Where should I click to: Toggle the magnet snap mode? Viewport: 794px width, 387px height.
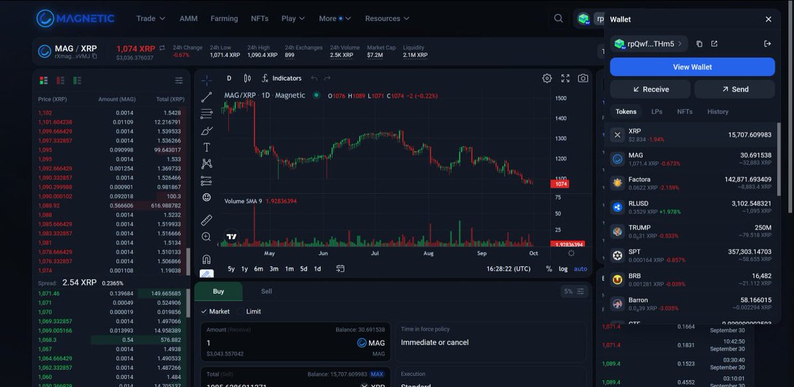[206, 259]
